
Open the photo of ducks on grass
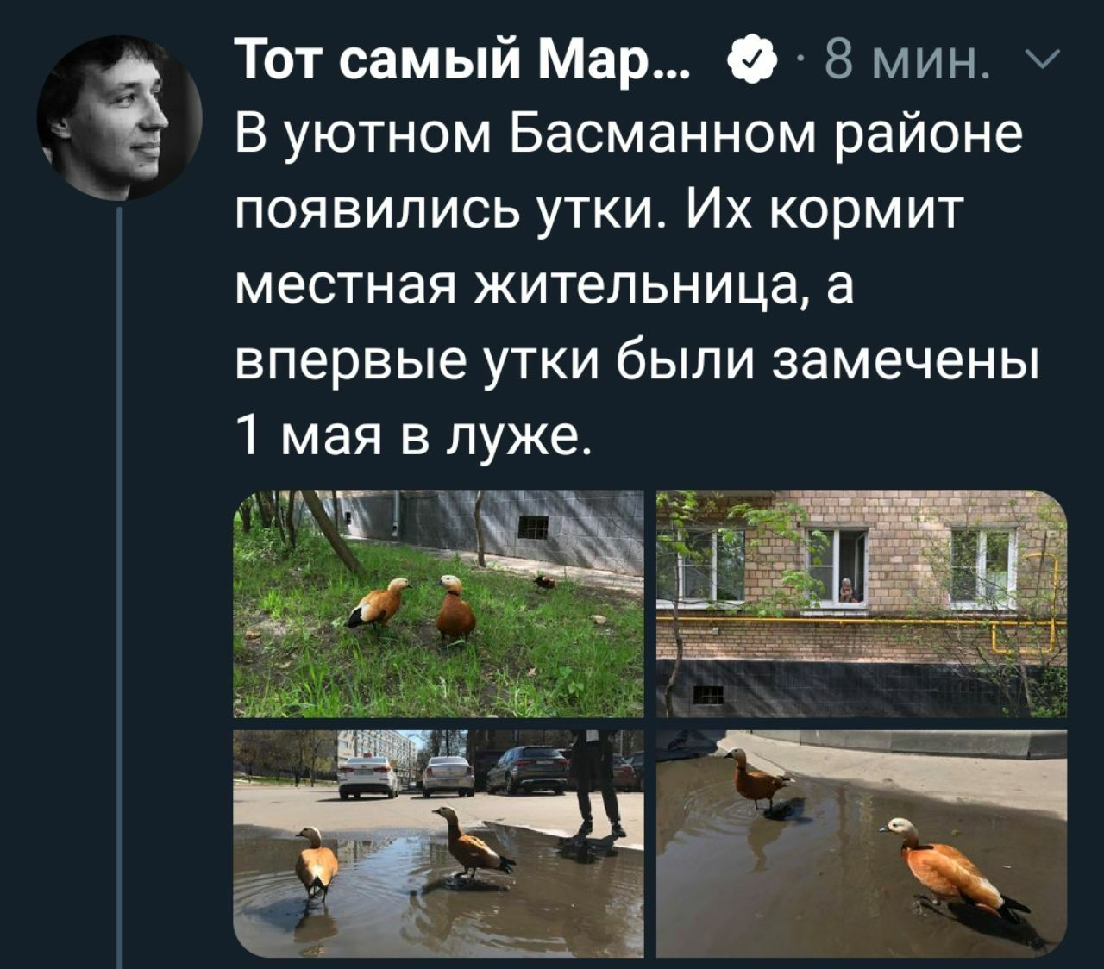coord(438,603)
